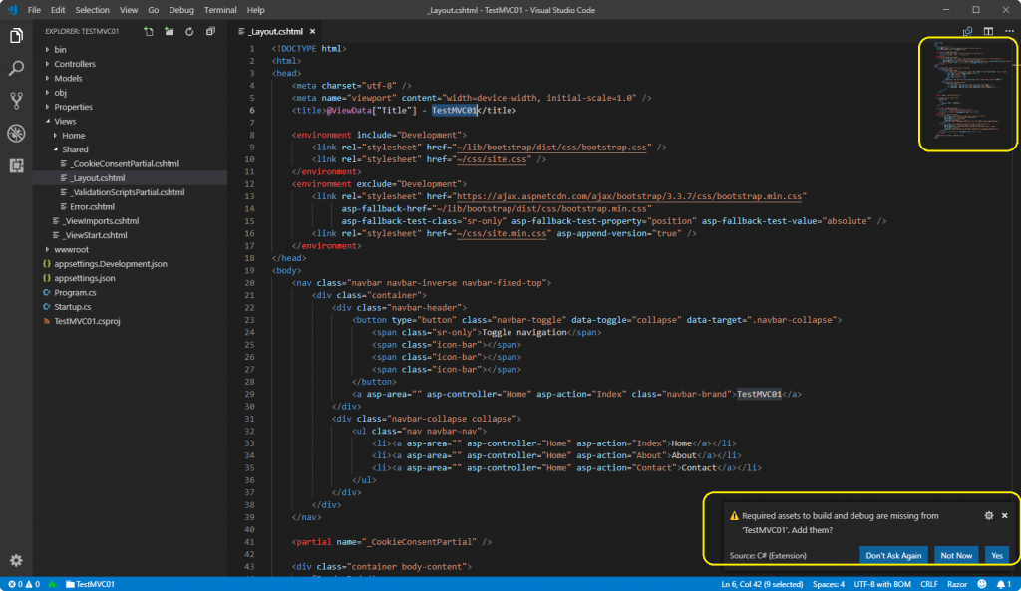Open the Source Control view
Screen dimensions: 1021x591
pos(16,101)
